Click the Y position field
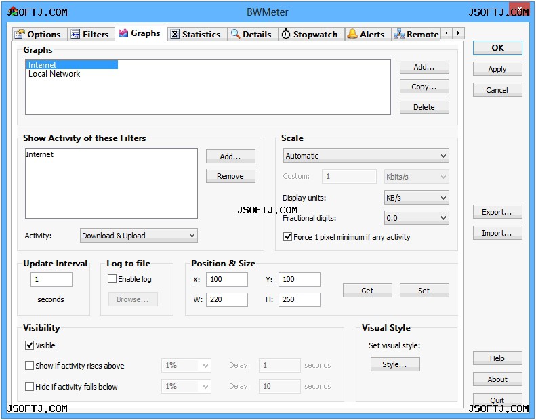The width and height of the screenshot is (536, 420). [x=300, y=279]
